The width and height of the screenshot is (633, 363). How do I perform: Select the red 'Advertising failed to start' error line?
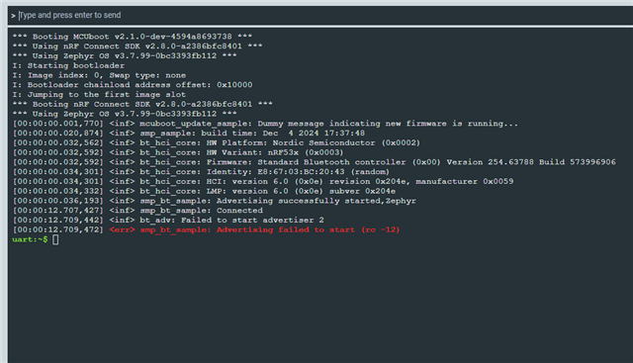click(x=206, y=229)
